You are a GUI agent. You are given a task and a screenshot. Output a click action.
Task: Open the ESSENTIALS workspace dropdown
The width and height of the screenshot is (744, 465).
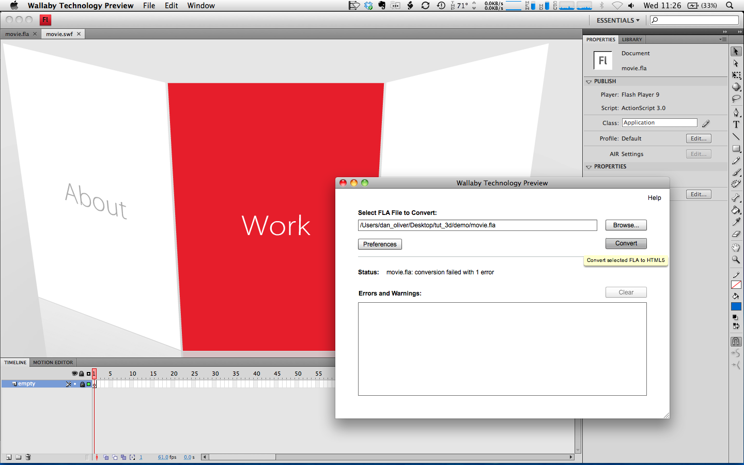(x=618, y=20)
